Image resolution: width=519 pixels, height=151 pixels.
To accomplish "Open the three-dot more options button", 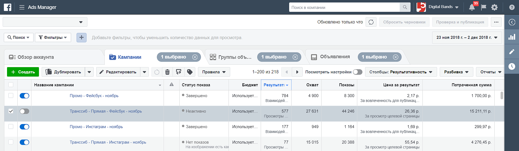I will (496, 22).
